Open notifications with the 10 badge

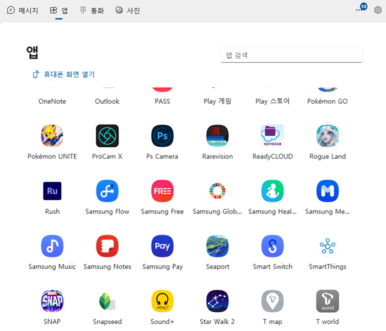point(361,8)
